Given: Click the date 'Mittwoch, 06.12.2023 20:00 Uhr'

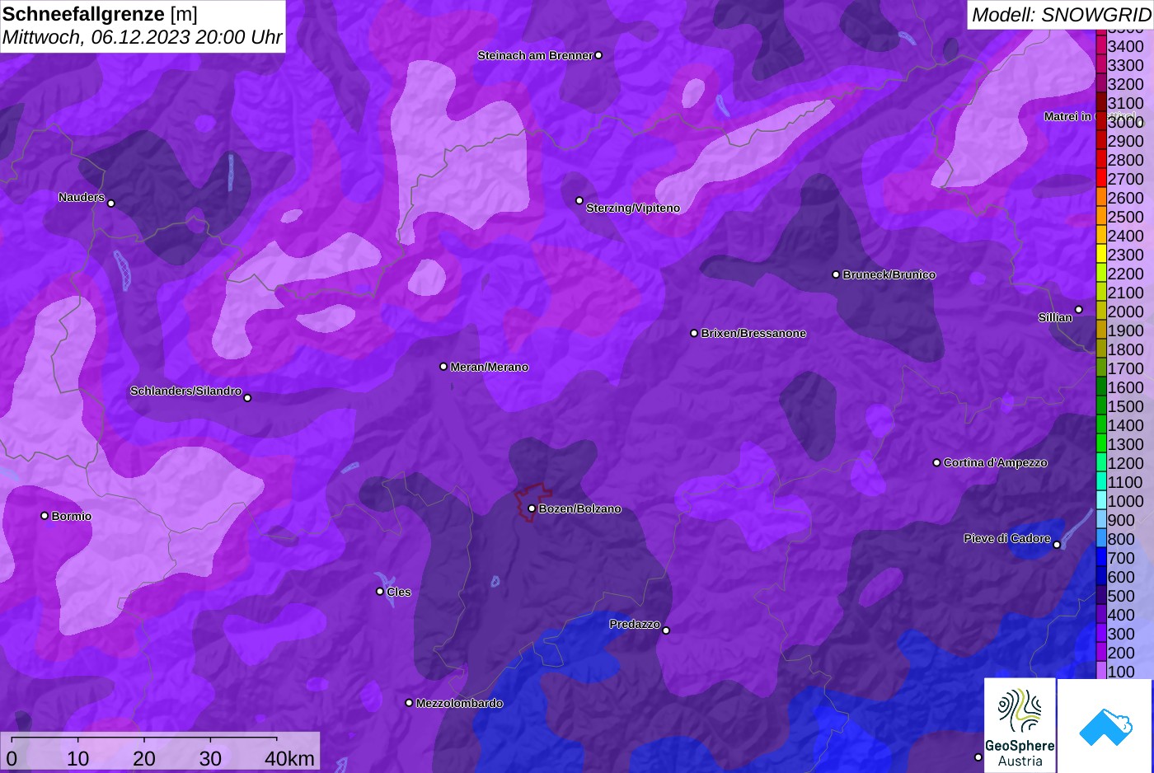Looking at the screenshot, I should [142, 37].
